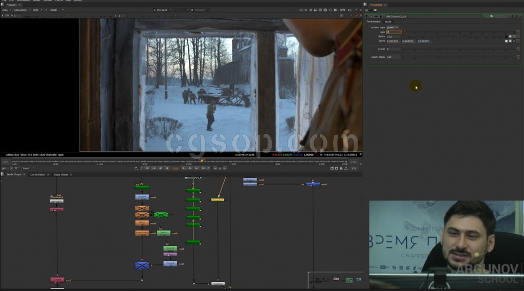
Task: Open the Dope Sheet tab
Action: 61,174
